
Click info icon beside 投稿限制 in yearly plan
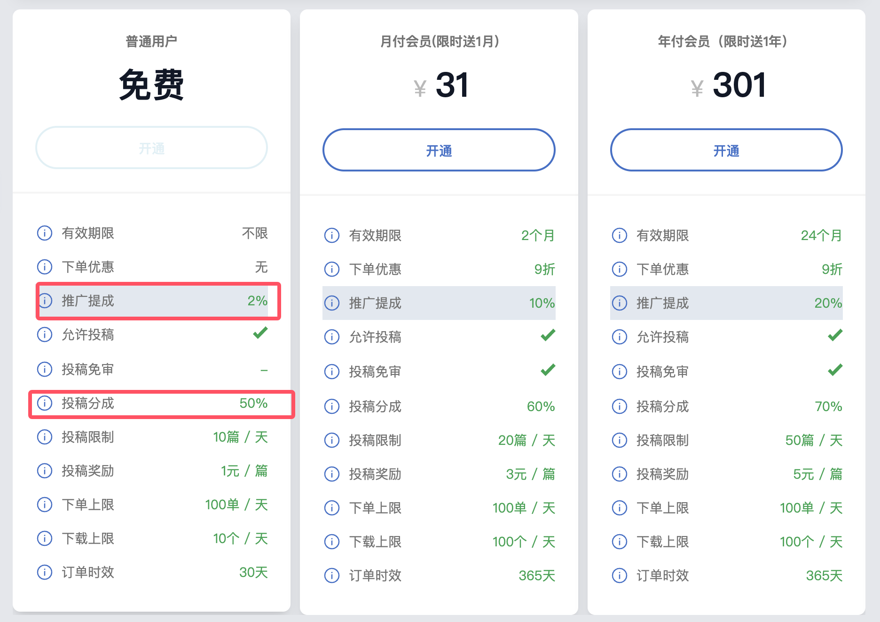pyautogui.click(x=619, y=440)
